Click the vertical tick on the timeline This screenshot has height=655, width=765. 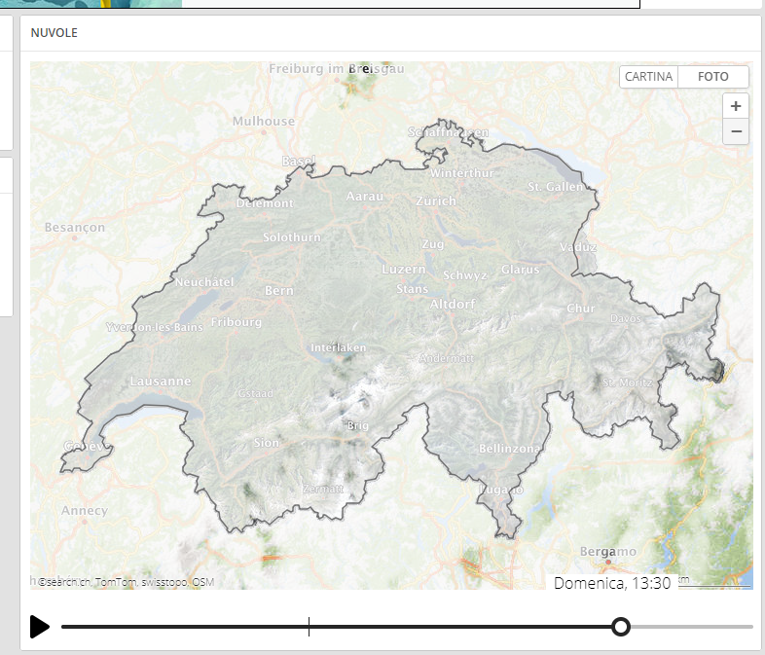309,627
